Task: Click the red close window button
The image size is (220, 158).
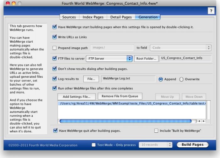Action: click(8, 3)
